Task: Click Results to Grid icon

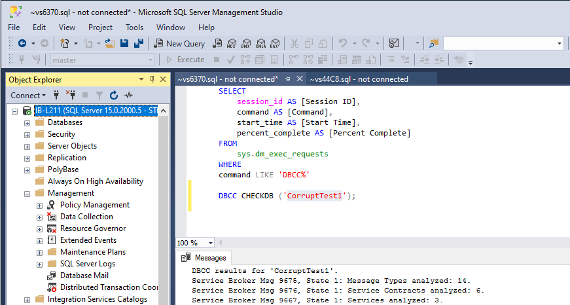Action: point(357,60)
